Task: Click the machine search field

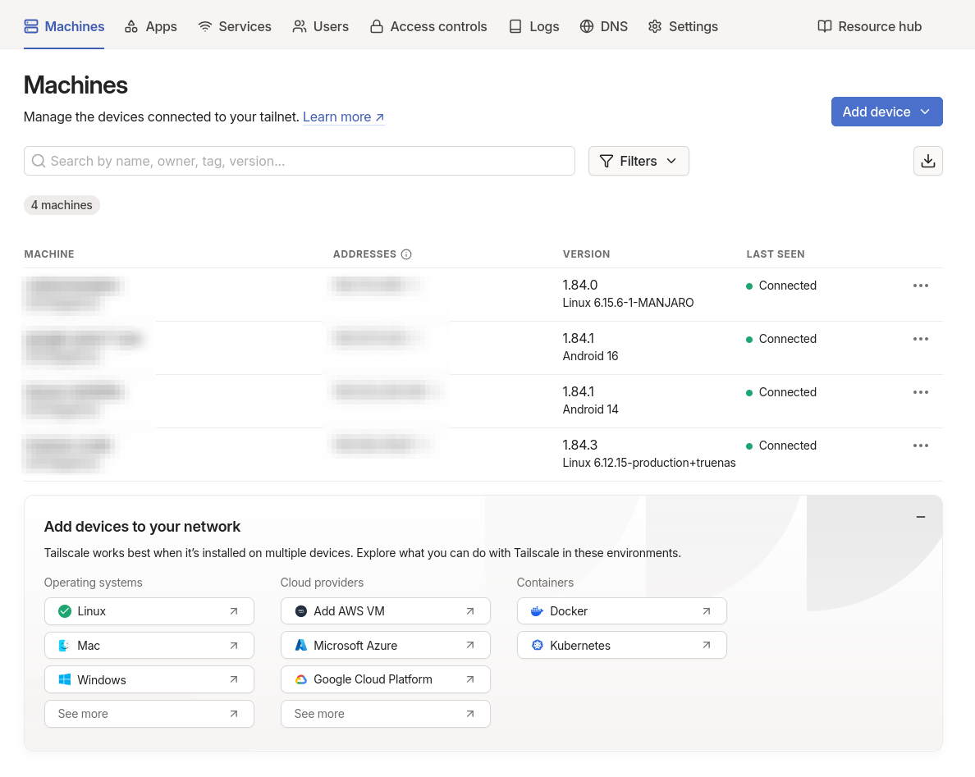Action: coord(299,161)
